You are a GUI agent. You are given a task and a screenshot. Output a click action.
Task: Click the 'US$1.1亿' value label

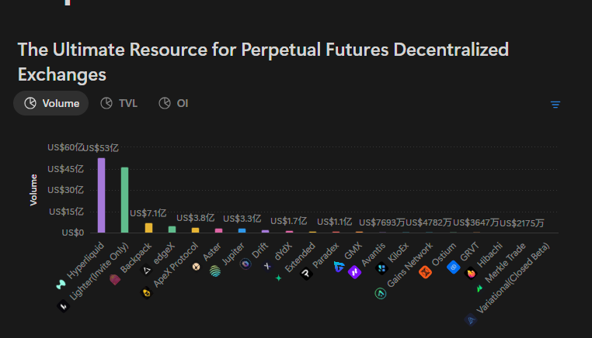point(335,222)
